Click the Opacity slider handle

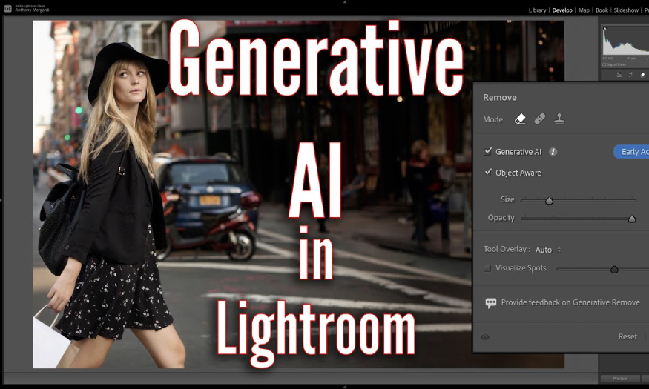(632, 219)
